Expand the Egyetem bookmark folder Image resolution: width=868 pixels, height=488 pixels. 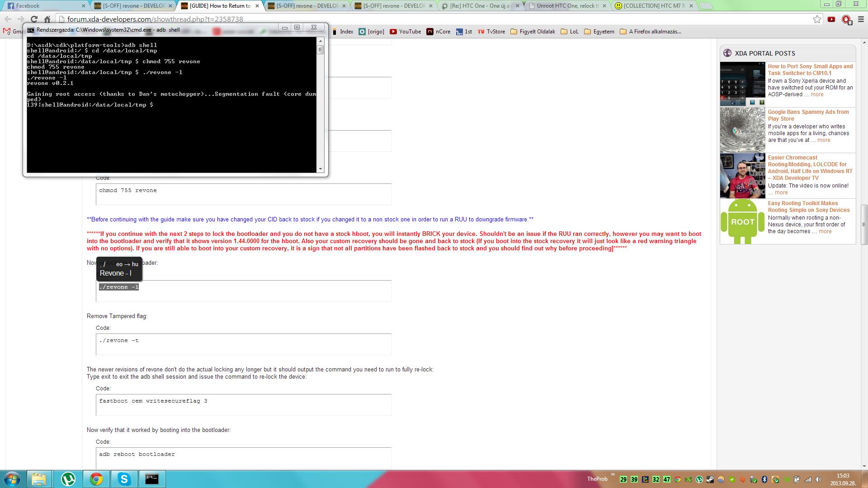point(599,32)
